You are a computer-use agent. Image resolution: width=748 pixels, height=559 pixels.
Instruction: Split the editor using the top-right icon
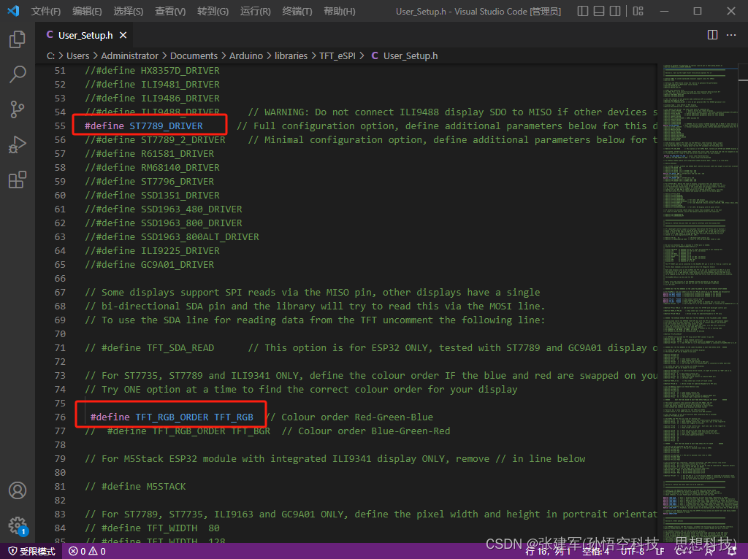pos(712,34)
